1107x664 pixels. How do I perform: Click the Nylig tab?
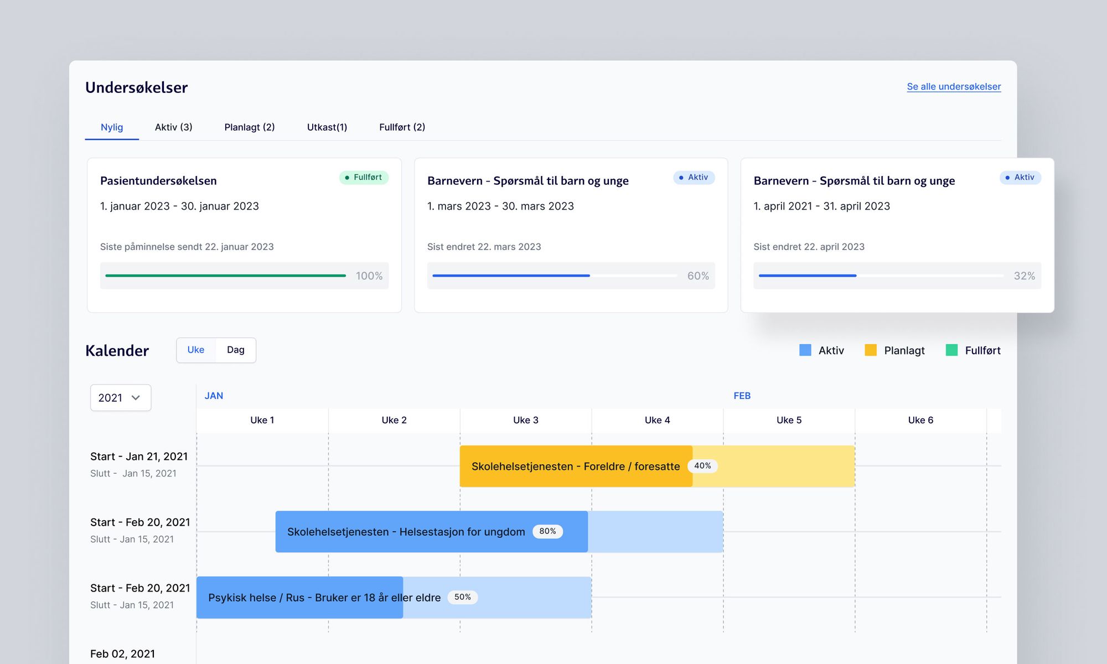[111, 127]
